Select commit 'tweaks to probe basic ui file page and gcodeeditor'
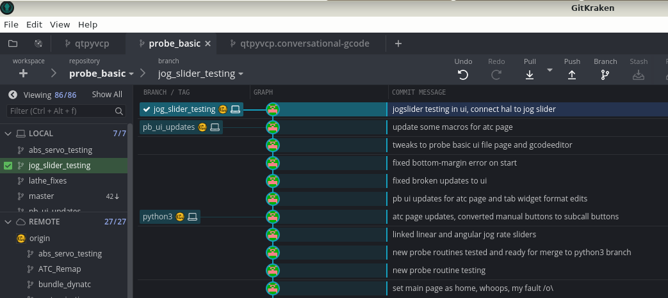Viewport: 668px width, 298px height. tap(482, 145)
